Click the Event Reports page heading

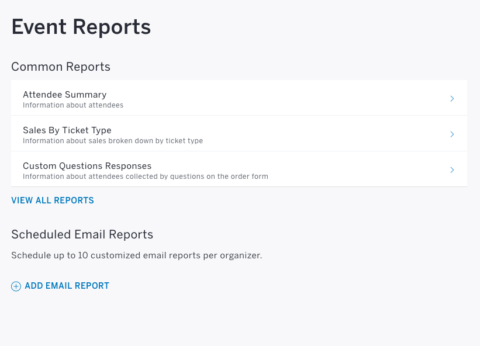[81, 27]
